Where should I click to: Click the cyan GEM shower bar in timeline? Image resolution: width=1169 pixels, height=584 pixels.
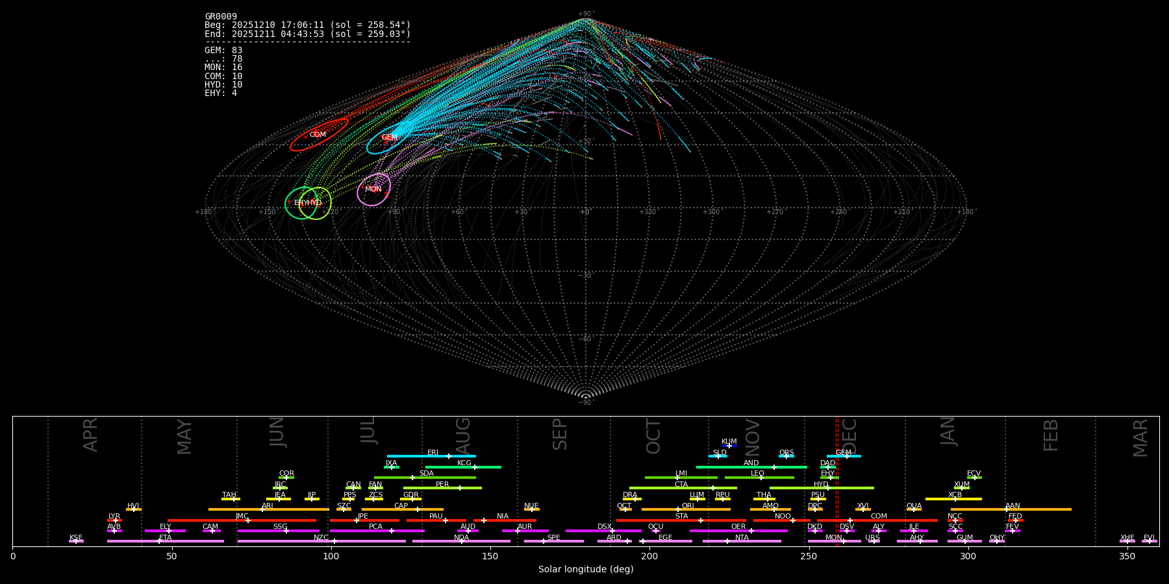(844, 456)
